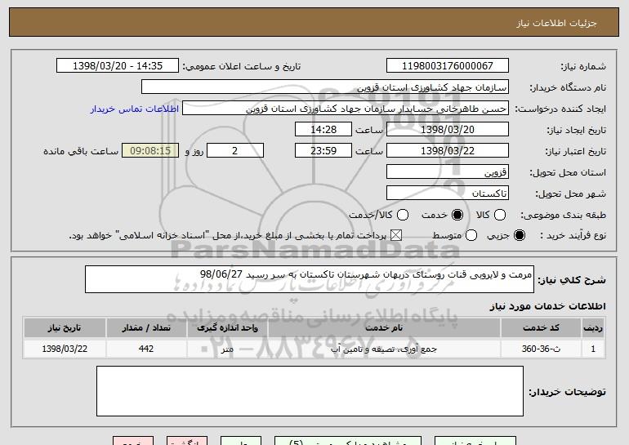Click the شرح کلی نیاز description box
The height and width of the screenshot is (445, 629).
click(x=310, y=279)
